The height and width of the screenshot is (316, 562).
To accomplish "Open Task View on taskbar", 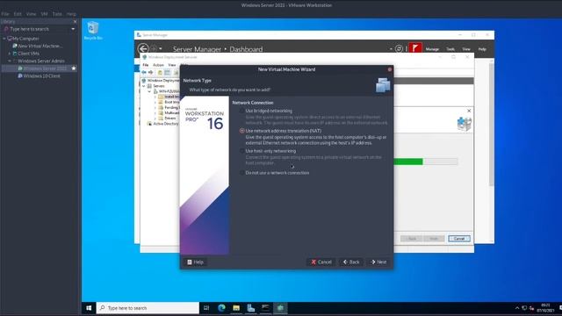I will 206,308.
